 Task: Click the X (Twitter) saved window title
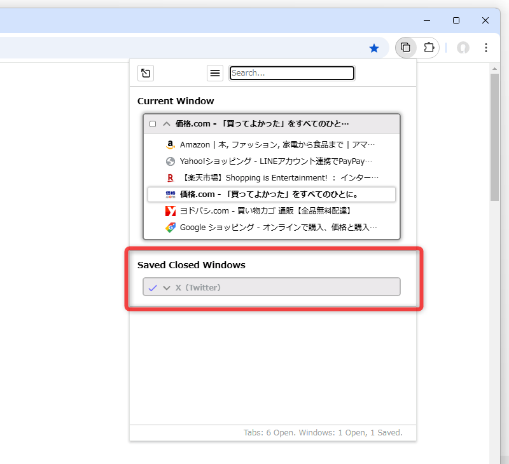[x=198, y=287]
